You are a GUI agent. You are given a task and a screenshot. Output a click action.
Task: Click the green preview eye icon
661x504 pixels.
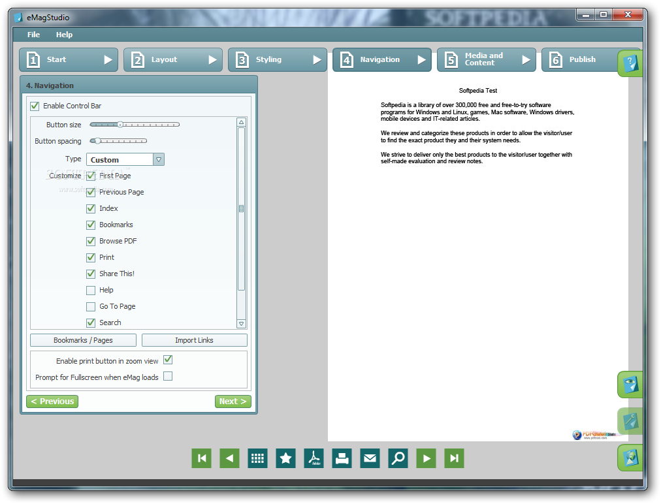630,385
